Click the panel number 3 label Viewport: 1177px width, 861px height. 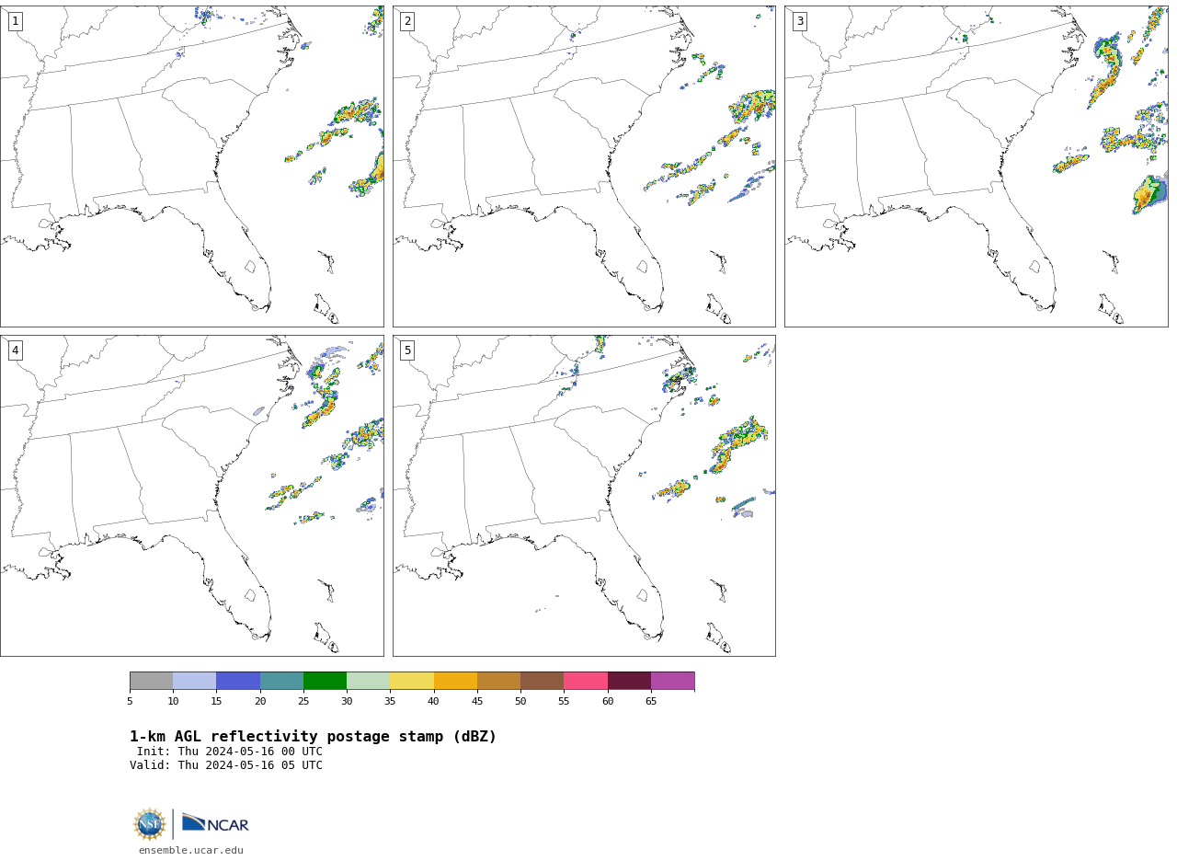799,21
